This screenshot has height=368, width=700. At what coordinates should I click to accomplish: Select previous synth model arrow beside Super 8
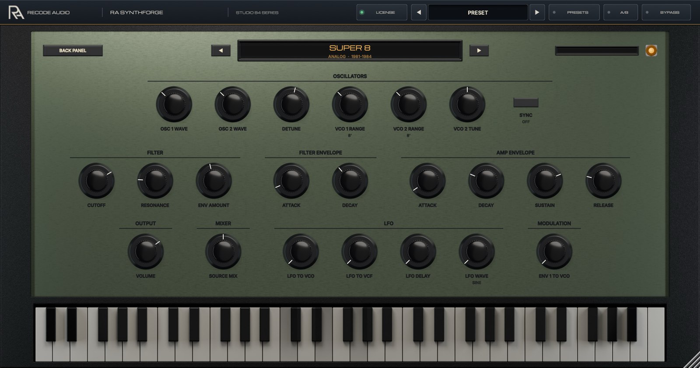click(220, 51)
